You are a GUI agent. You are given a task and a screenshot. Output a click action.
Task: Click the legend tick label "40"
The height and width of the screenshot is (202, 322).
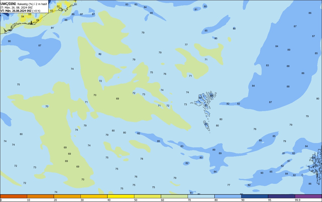point(109,200)
